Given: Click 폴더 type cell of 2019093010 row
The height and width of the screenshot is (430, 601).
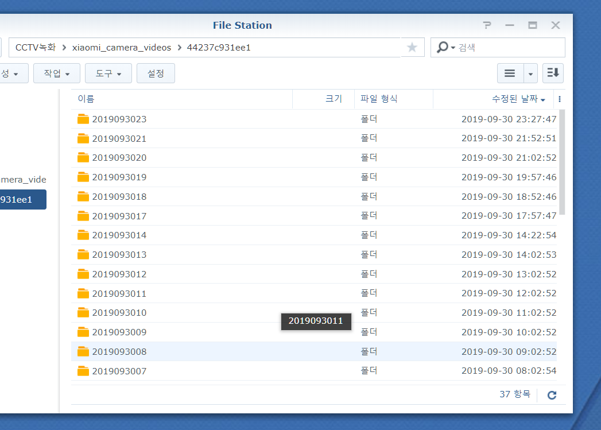Looking at the screenshot, I should click(x=369, y=312).
